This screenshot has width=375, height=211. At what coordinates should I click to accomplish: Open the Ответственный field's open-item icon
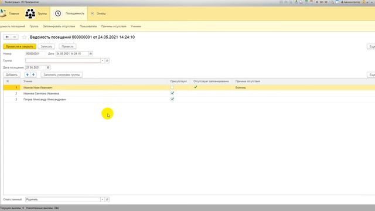pyautogui.click(x=107, y=199)
